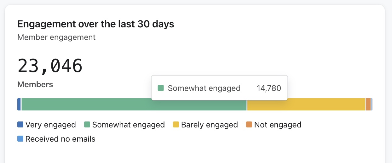392x163 pixels.
Task: Toggle the Not engaged legend label
Action: (278, 125)
